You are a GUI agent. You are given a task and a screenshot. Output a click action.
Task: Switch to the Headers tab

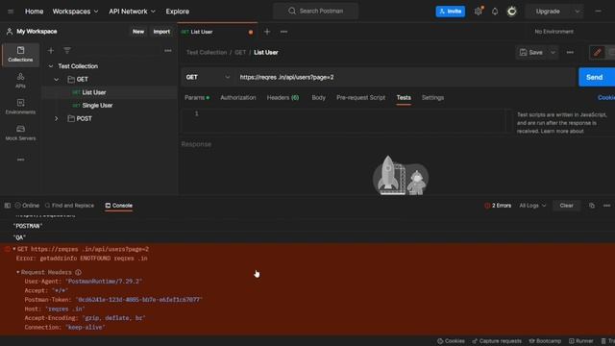tap(283, 98)
